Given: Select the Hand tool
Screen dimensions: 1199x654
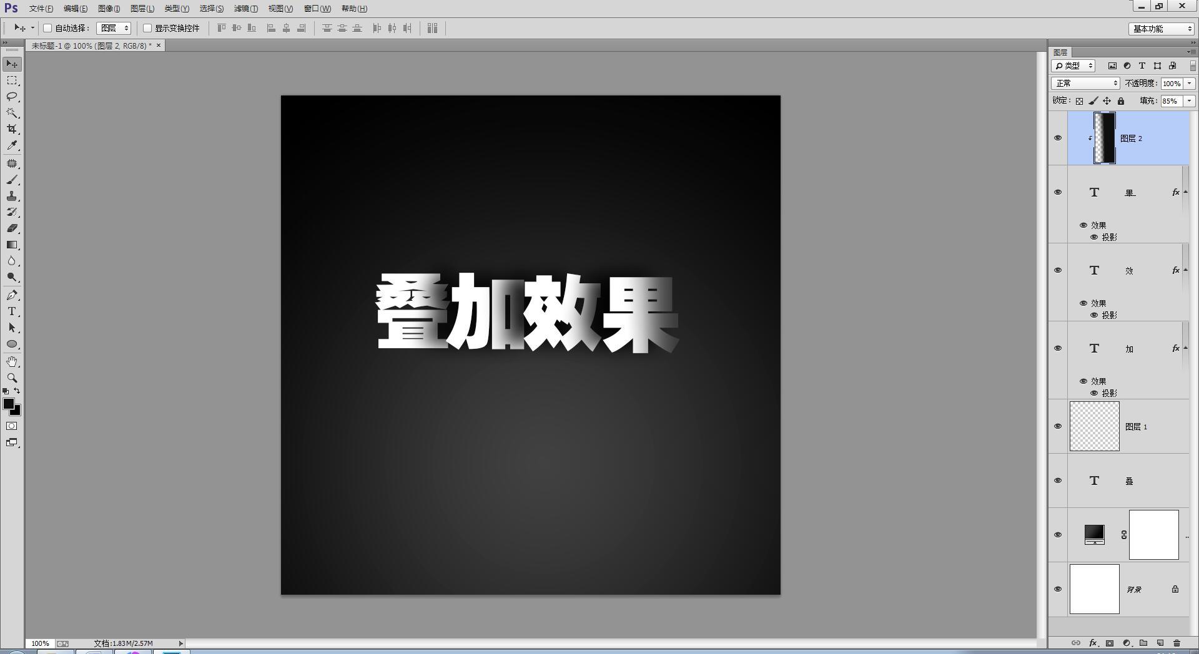Looking at the screenshot, I should point(12,362).
